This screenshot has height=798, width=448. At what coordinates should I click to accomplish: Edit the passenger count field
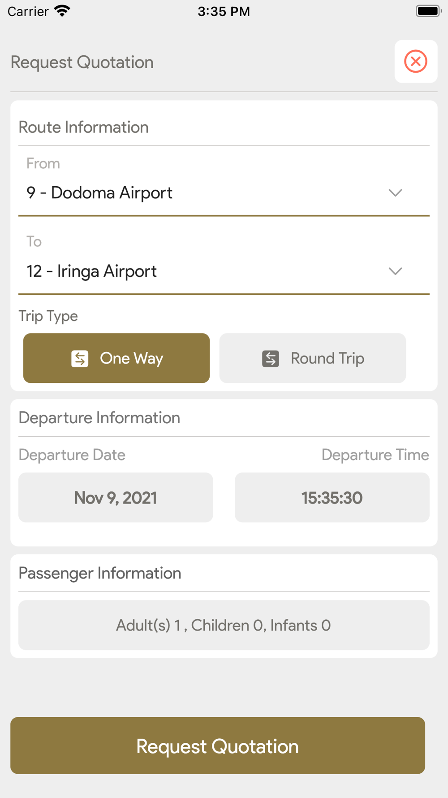(x=224, y=625)
